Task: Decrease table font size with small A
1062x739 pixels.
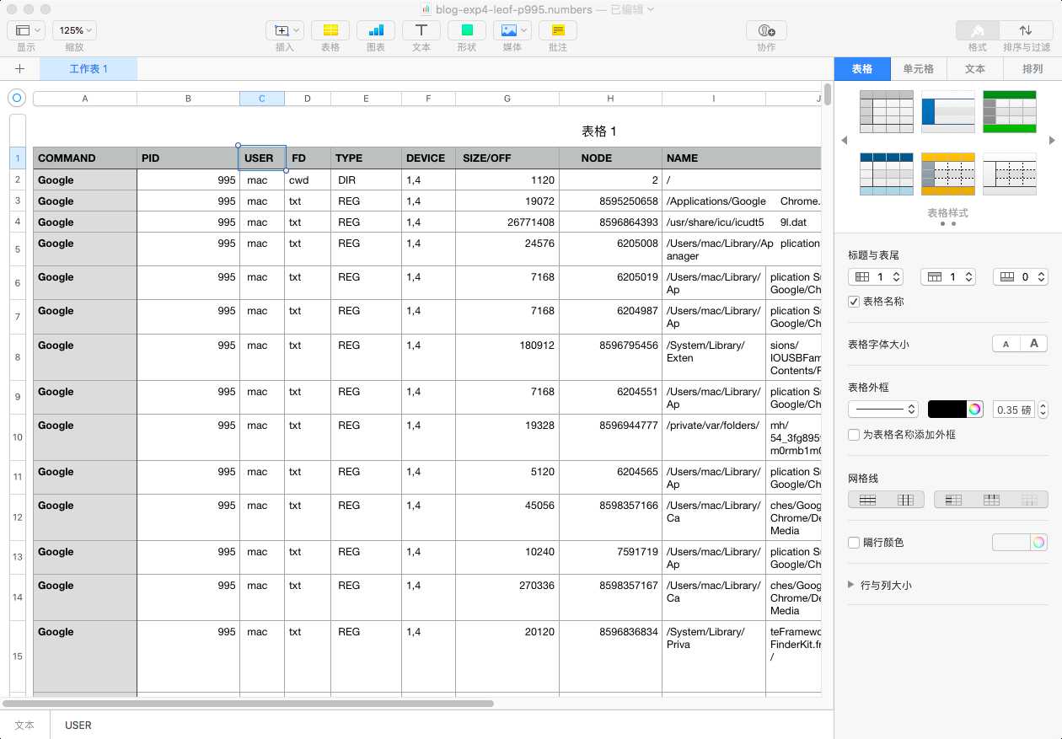Action: (1006, 344)
